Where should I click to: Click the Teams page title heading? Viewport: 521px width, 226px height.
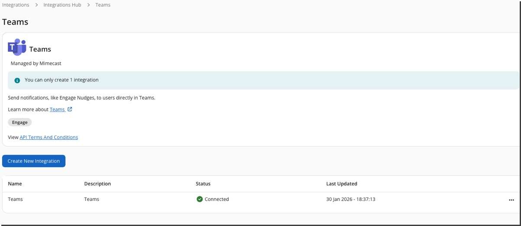pyautogui.click(x=15, y=22)
